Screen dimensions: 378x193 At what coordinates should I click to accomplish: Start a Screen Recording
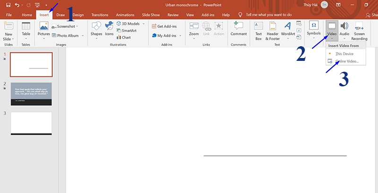pyautogui.click(x=359, y=31)
